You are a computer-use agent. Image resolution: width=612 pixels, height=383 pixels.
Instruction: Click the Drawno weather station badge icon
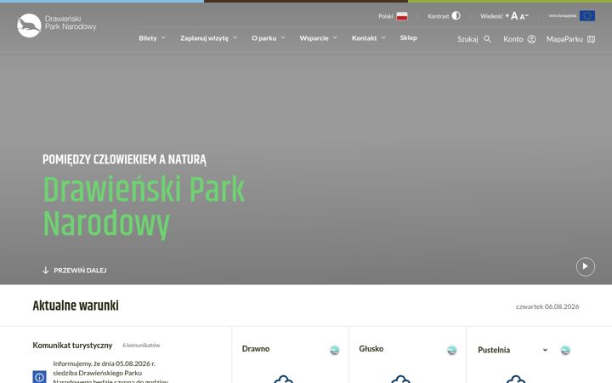point(335,350)
